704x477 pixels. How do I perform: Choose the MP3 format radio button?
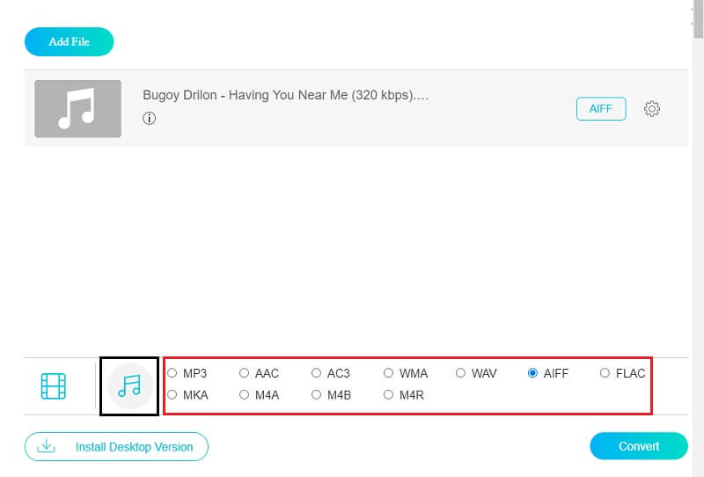click(x=172, y=373)
